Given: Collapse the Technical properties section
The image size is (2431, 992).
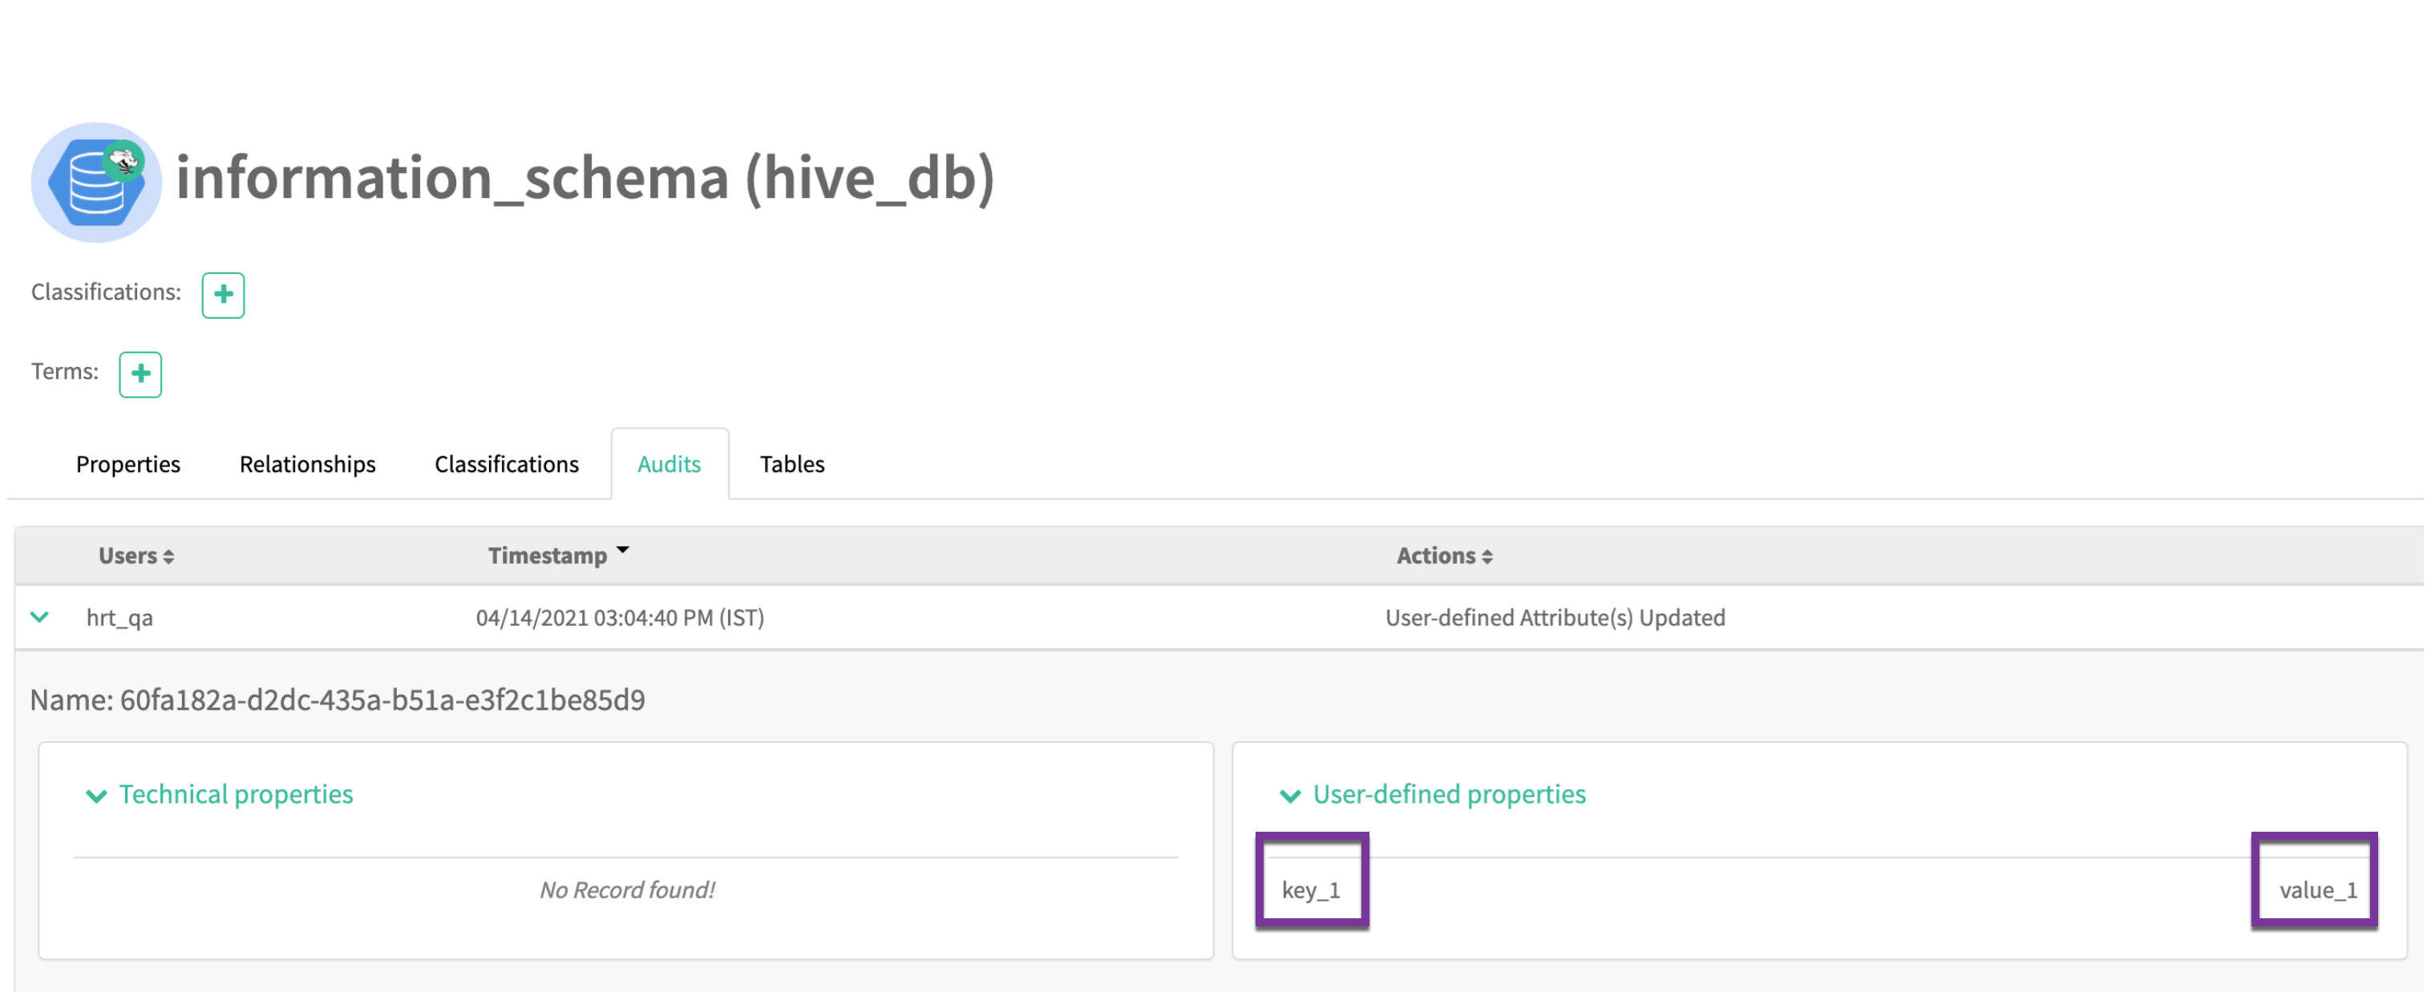Looking at the screenshot, I should [x=96, y=795].
